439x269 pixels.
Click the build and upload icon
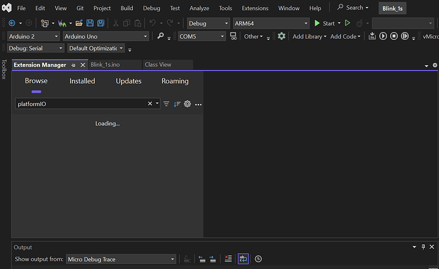(372, 36)
